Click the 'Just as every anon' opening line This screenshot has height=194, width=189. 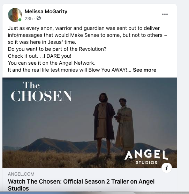click(84, 28)
